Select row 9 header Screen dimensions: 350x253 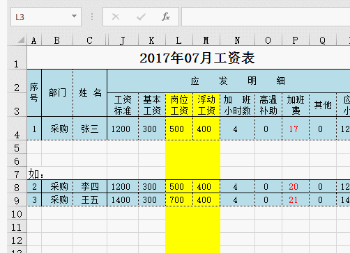click(17, 199)
